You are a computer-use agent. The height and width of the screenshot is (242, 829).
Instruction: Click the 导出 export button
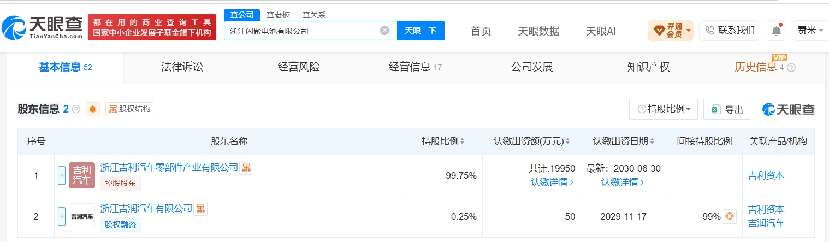tap(727, 109)
